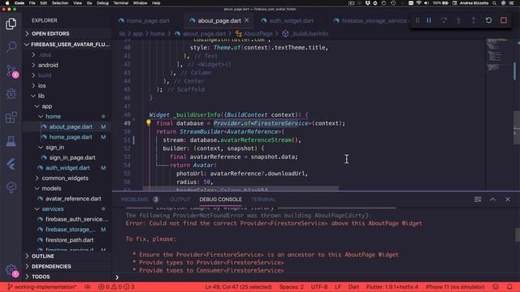The image size is (520, 292).
Task: Switch to the TERMINAL panel tab
Action: (x=263, y=200)
